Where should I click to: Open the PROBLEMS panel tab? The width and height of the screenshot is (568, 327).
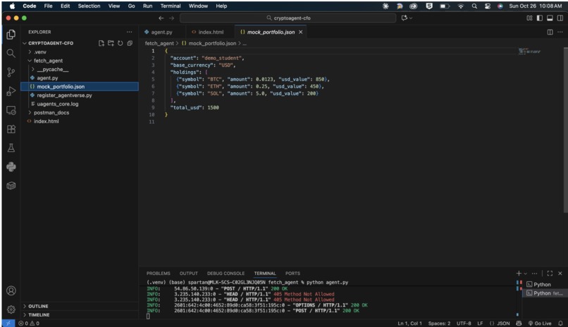pyautogui.click(x=159, y=274)
